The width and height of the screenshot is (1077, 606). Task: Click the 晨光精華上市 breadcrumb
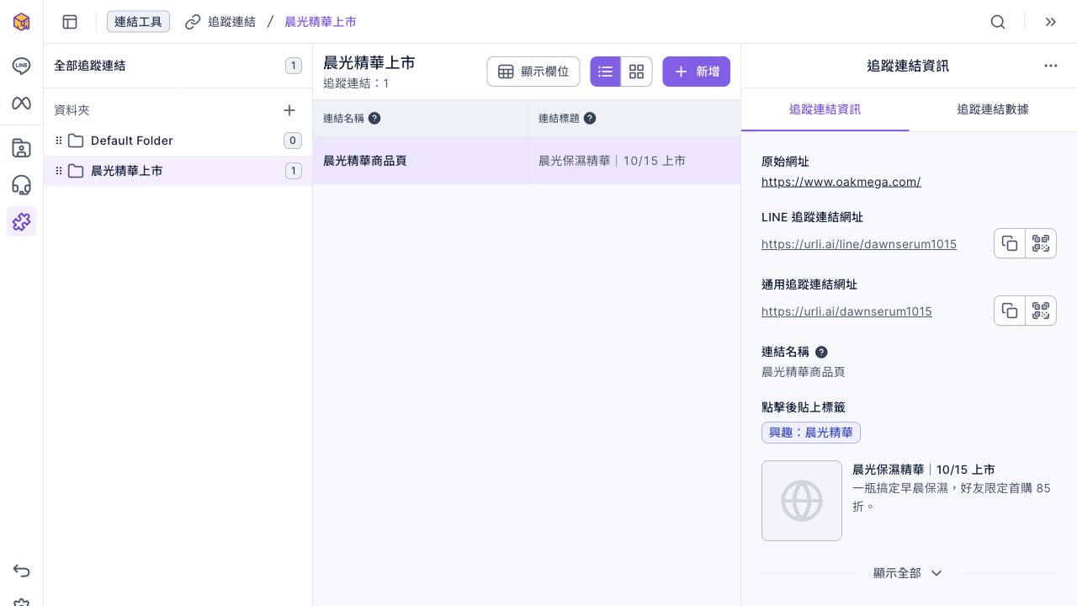tap(321, 22)
